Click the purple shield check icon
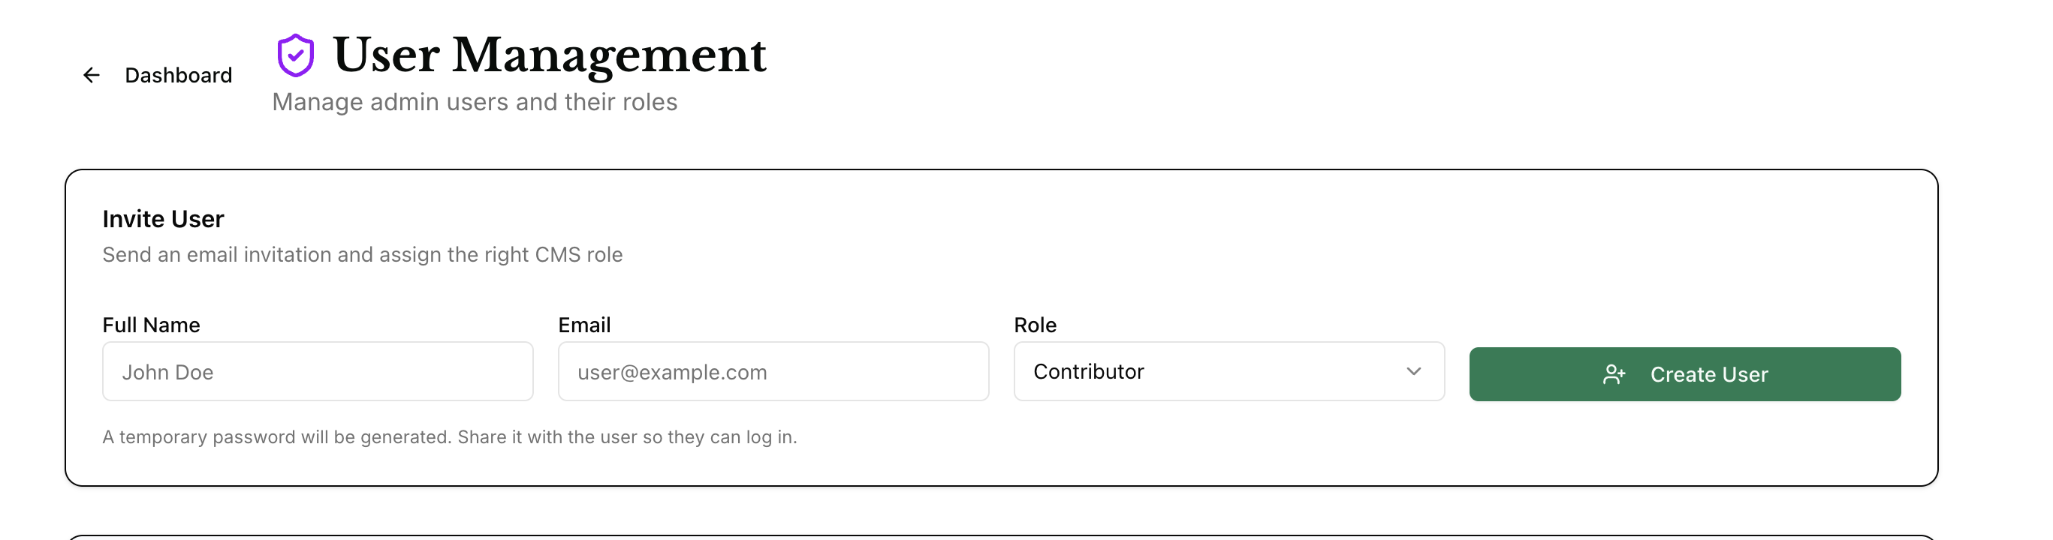The width and height of the screenshot is (2053, 540). (296, 55)
